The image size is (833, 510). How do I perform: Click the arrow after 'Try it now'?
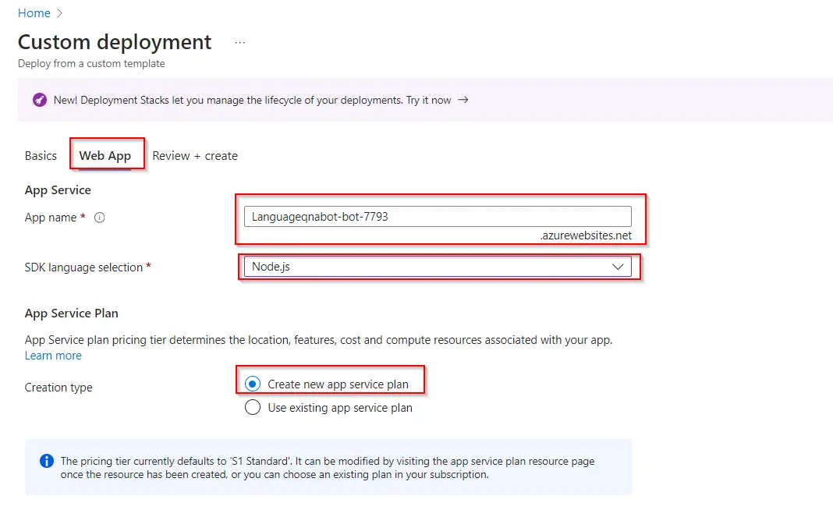click(463, 100)
